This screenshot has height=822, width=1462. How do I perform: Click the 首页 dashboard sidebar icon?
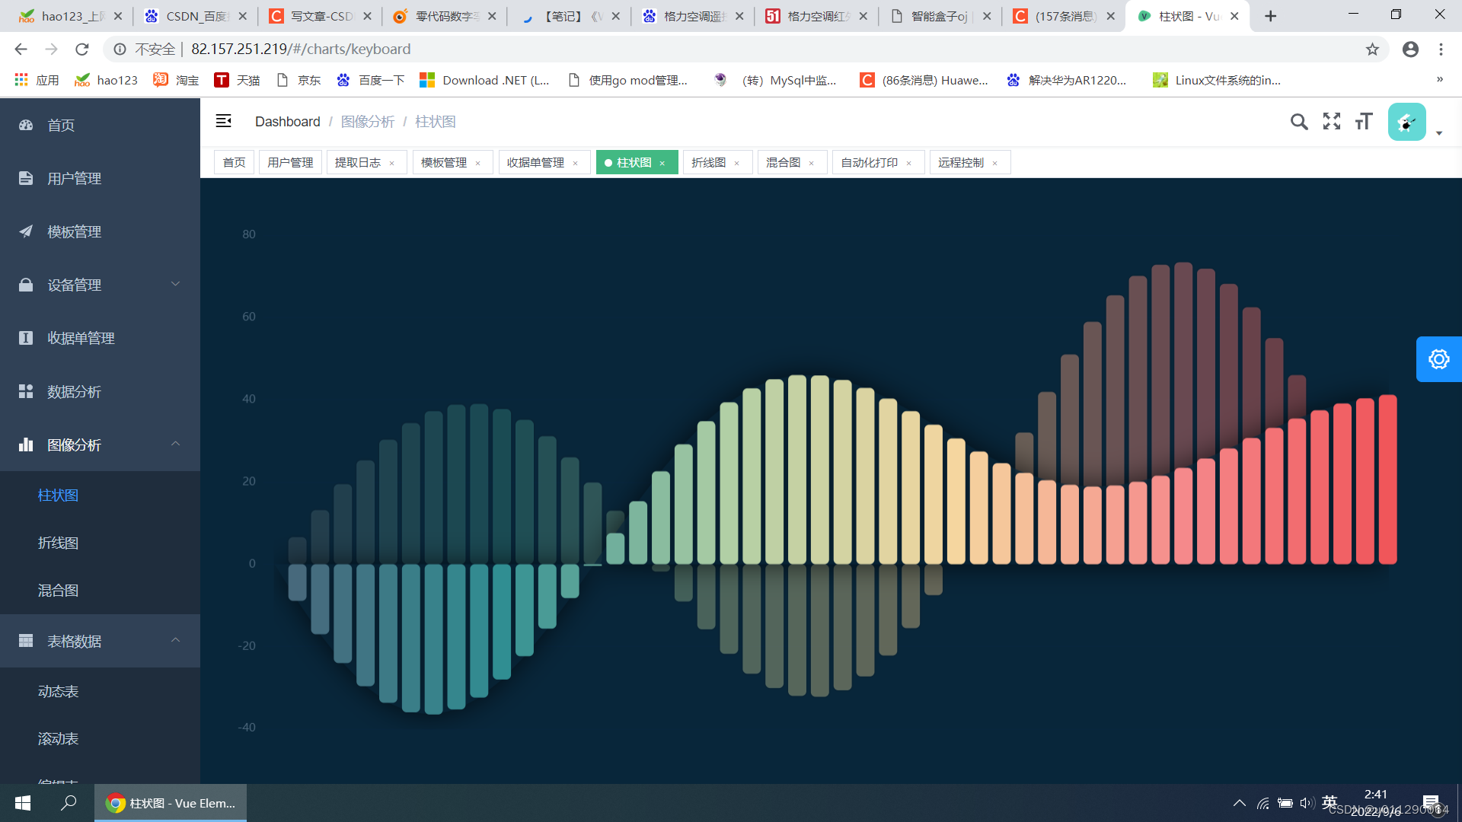tap(26, 125)
